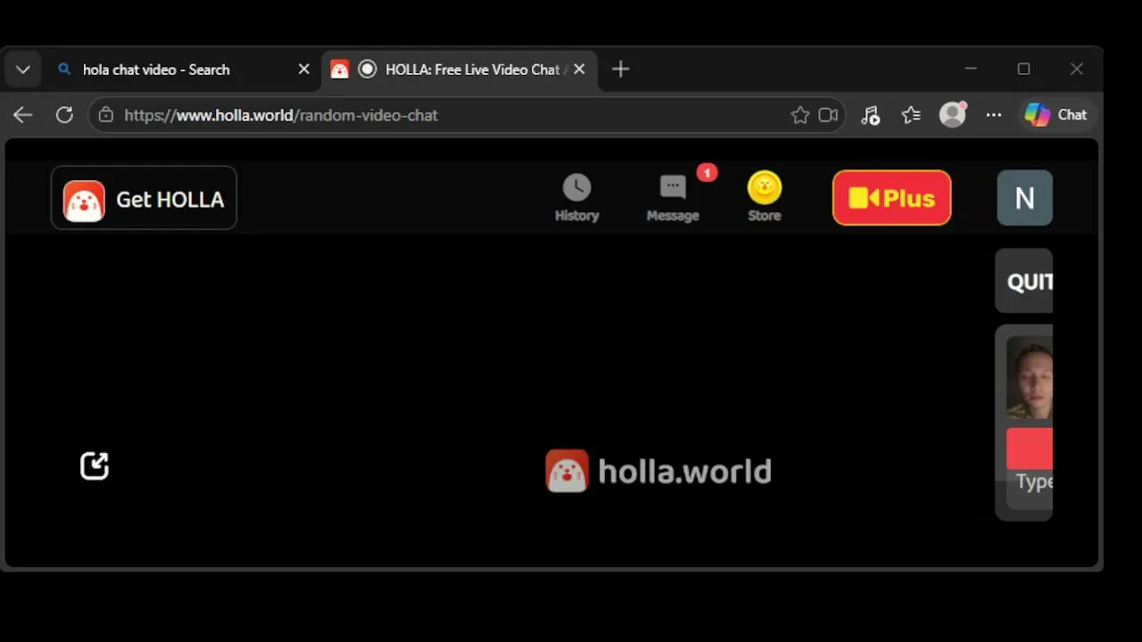Click the recording indicator on HOLLA tab
The height and width of the screenshot is (642, 1142).
click(x=367, y=70)
